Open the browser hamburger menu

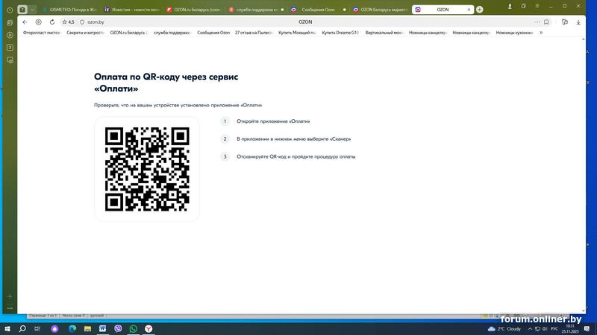click(537, 6)
